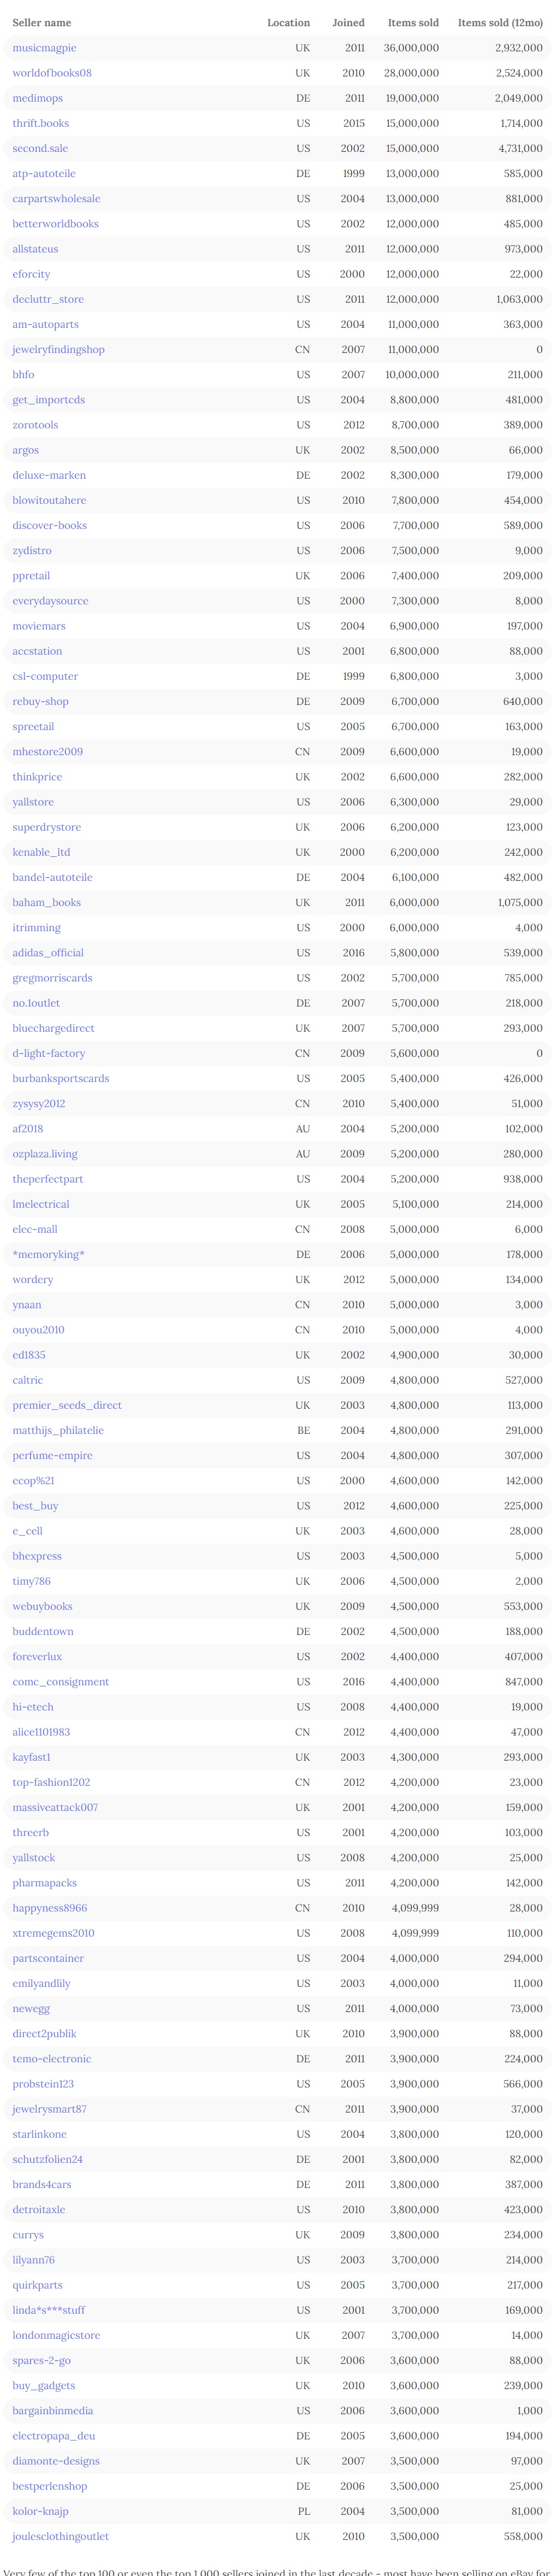Open the wordery seller link

pyautogui.click(x=33, y=1279)
